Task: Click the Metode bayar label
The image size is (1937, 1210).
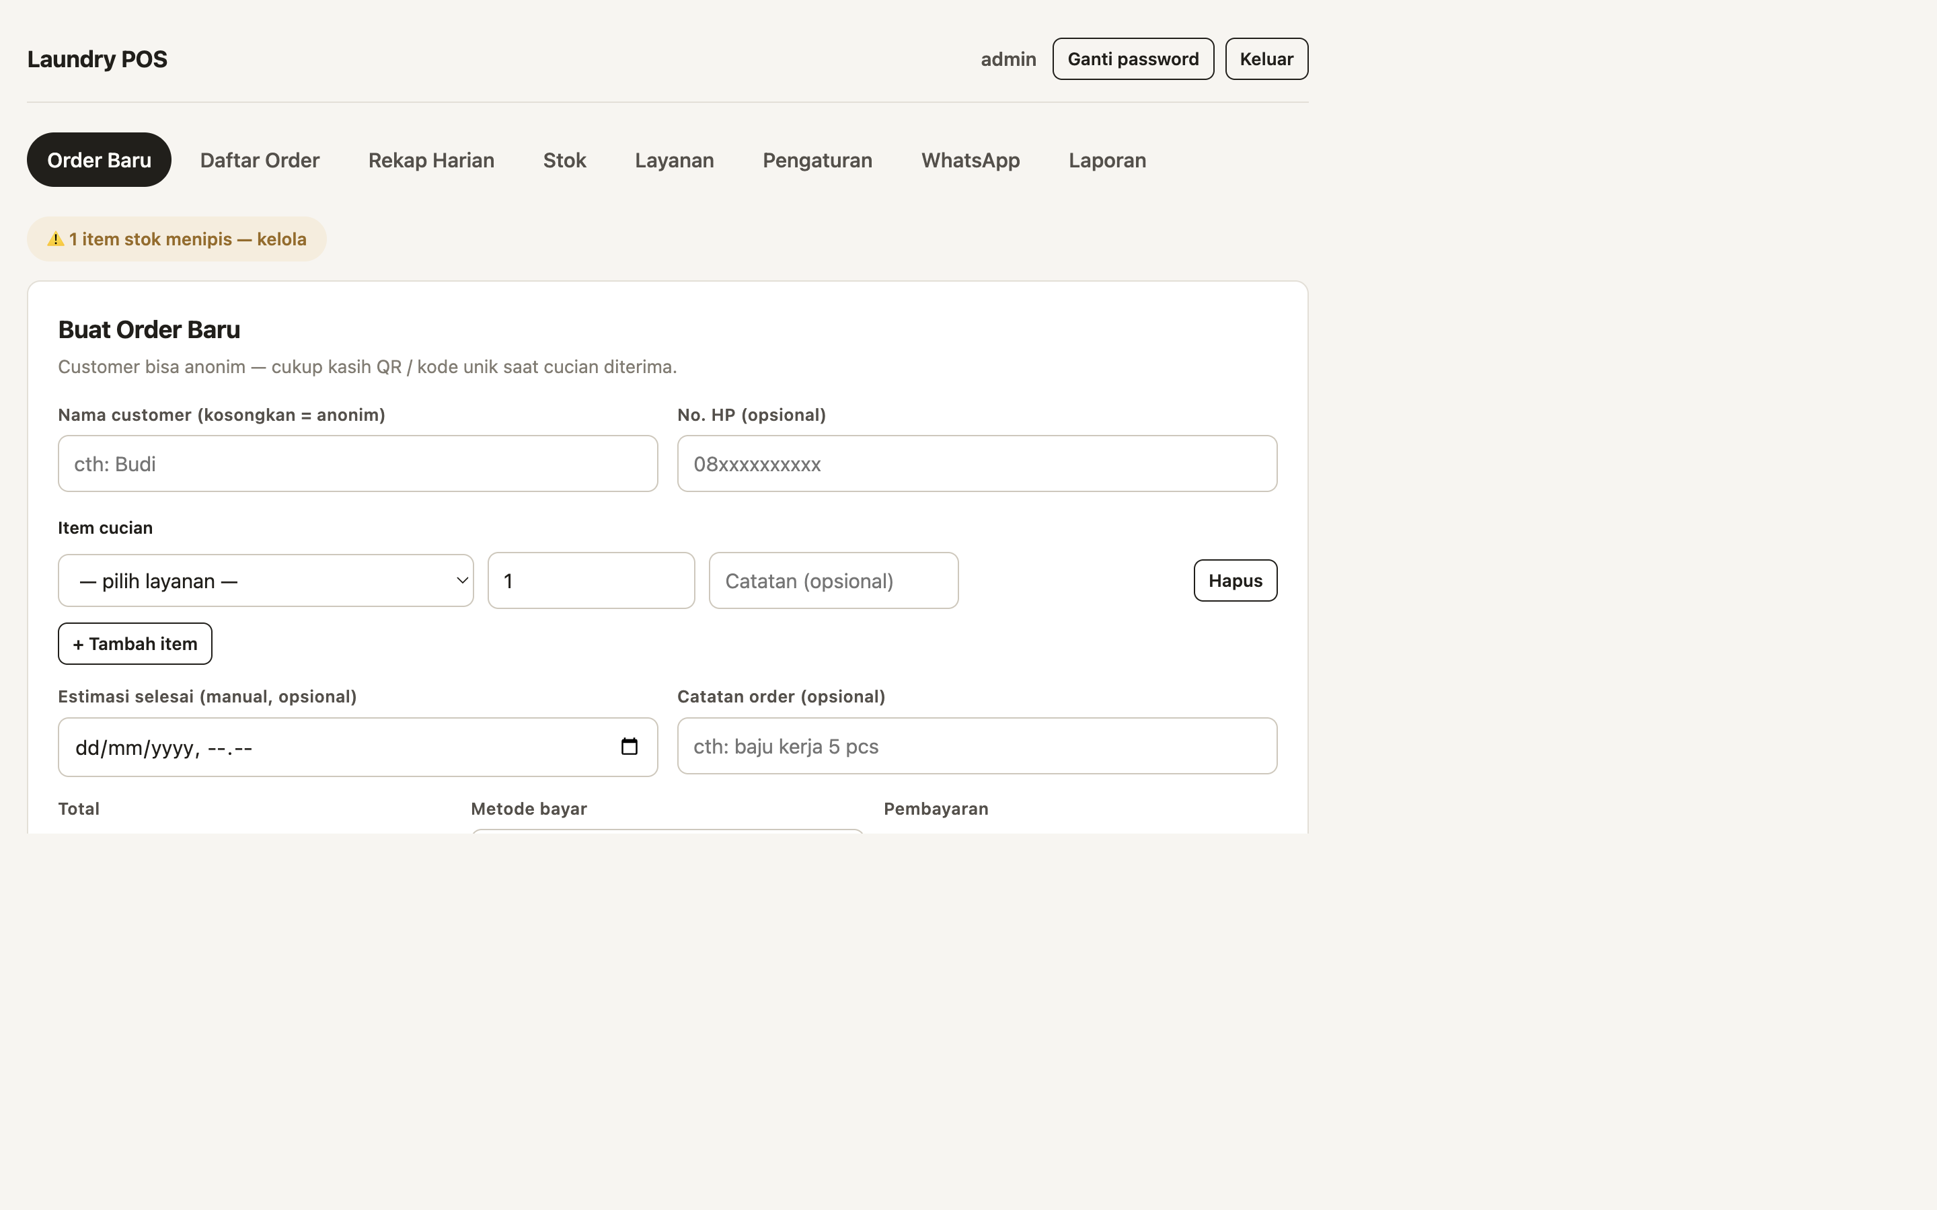Action: tap(528, 809)
